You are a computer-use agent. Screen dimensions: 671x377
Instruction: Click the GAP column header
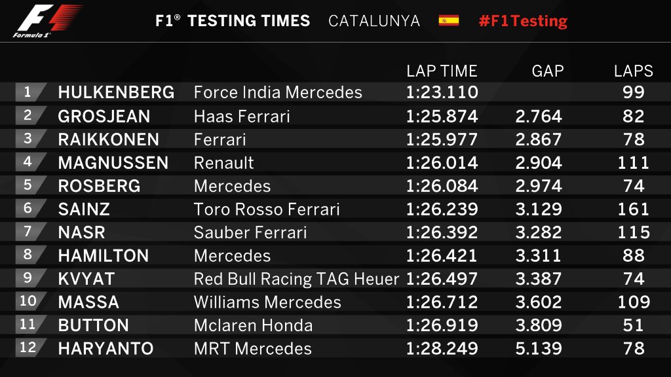548,71
